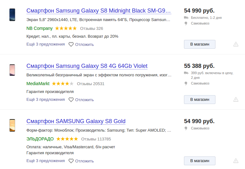The height and width of the screenshot is (169, 245).
Task: Click the Gold Galaxy S8 thumbnail
Action: [x=12, y=125]
